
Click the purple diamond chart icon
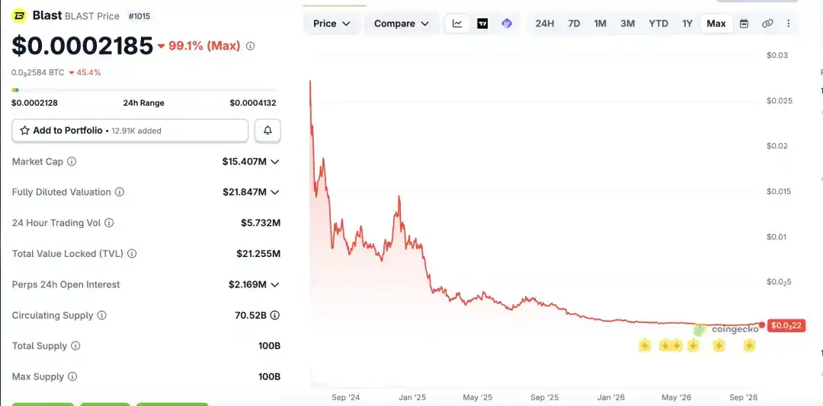point(507,24)
